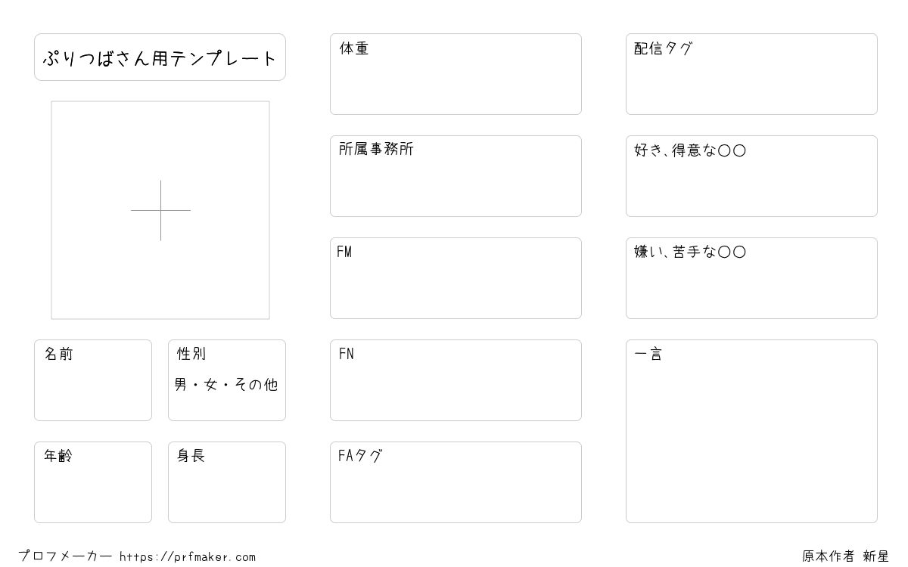Click the plus icon in the image box
This screenshot has width=908, height=567.
coord(160,210)
